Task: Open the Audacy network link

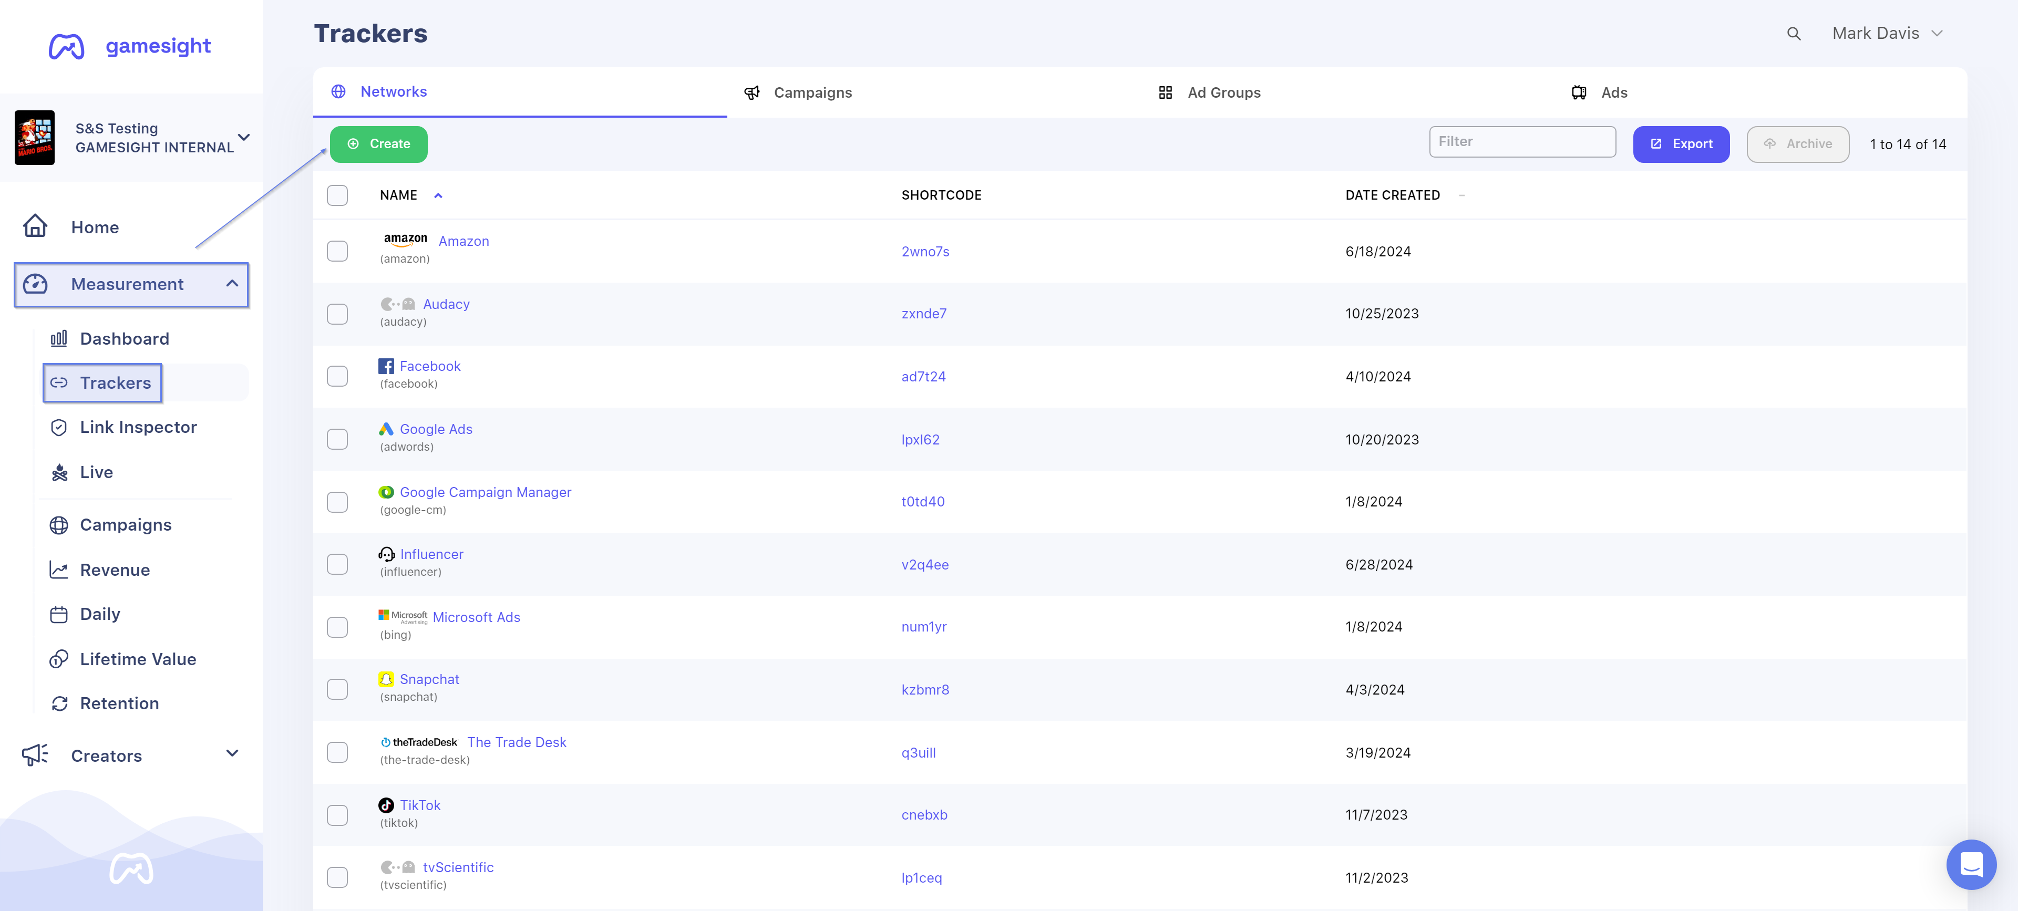Action: [446, 304]
